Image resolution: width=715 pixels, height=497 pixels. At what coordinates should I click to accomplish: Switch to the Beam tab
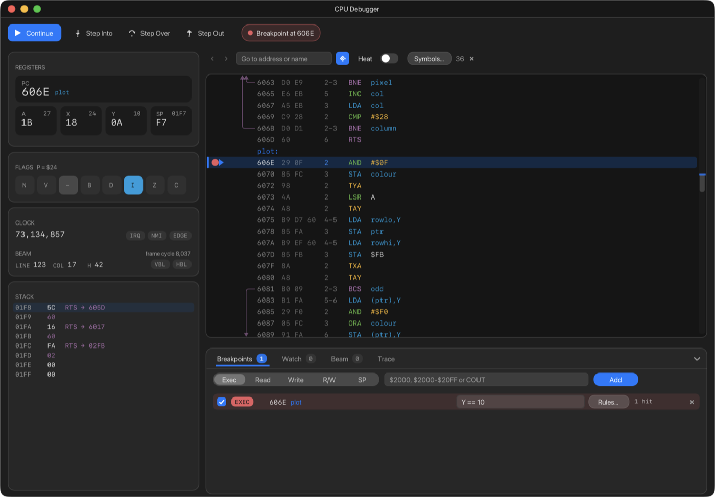pyautogui.click(x=346, y=359)
